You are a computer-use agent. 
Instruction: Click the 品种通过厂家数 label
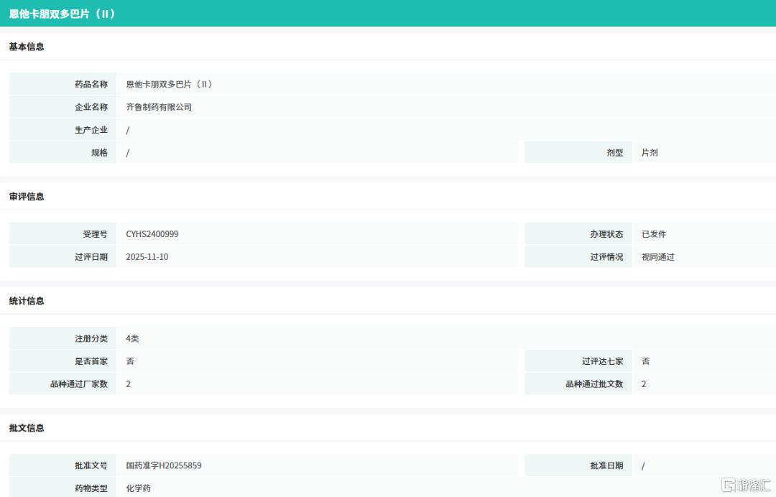click(x=79, y=384)
